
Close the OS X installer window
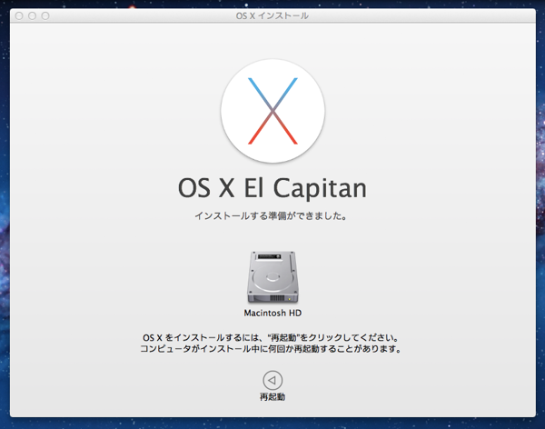point(19,15)
